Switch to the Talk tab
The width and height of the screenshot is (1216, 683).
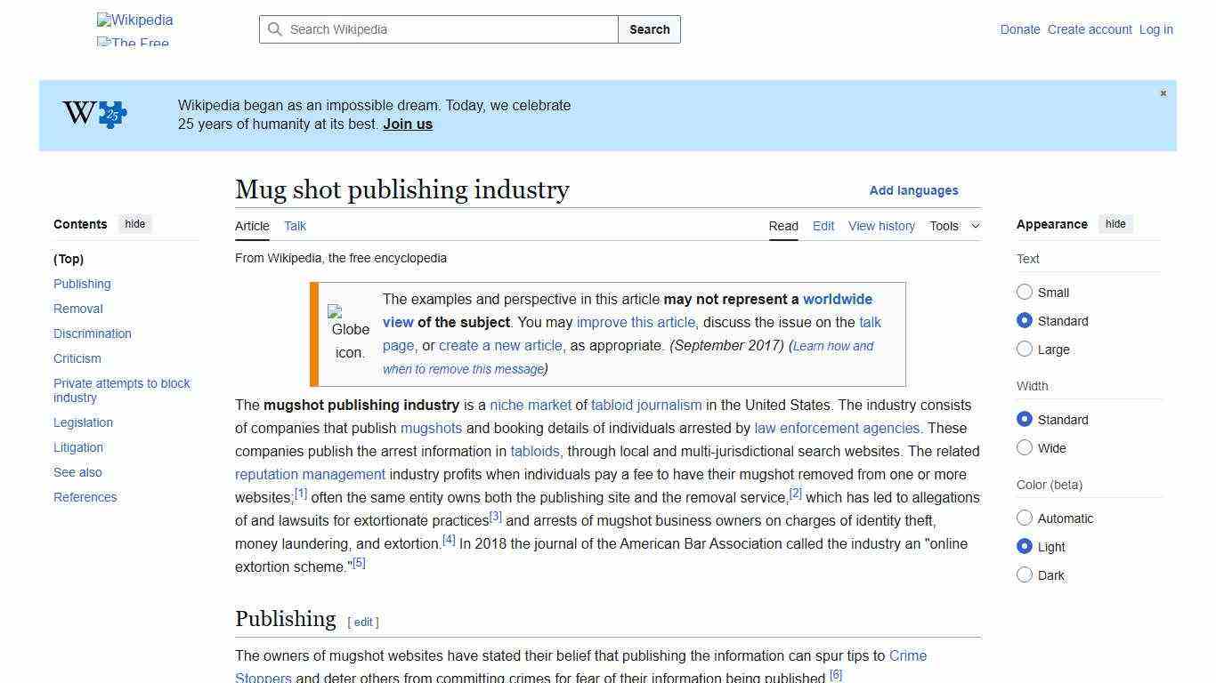click(295, 226)
